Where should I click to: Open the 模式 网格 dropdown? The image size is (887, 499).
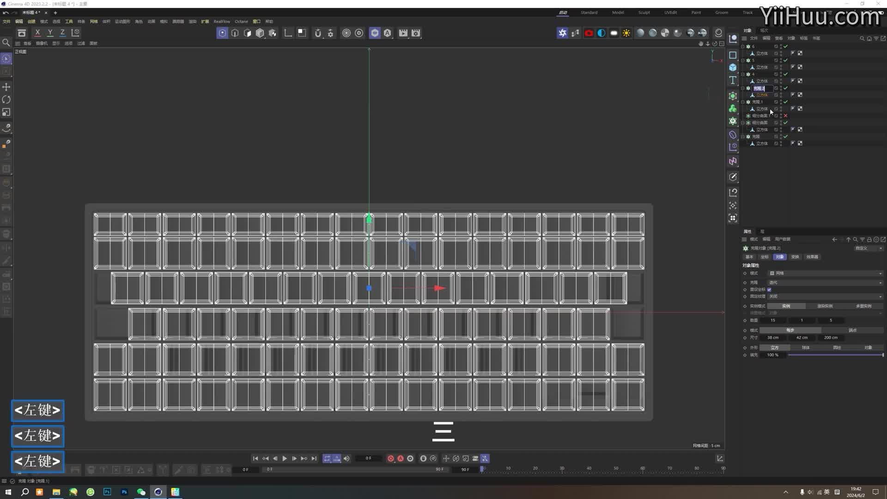[x=825, y=274]
